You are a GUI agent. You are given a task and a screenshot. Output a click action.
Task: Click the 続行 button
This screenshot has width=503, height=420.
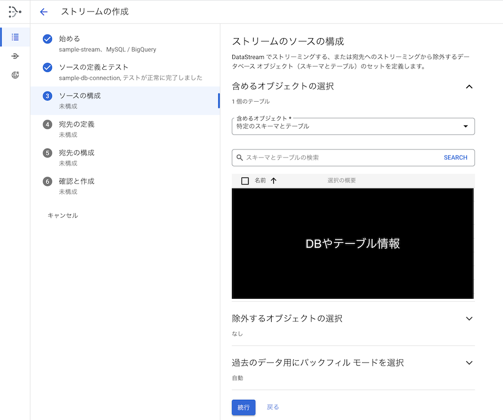tap(243, 407)
